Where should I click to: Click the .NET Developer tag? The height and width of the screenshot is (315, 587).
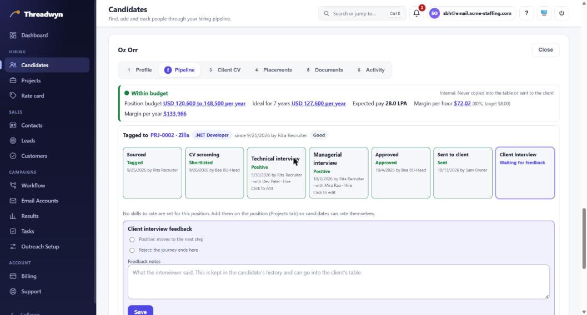pos(212,135)
